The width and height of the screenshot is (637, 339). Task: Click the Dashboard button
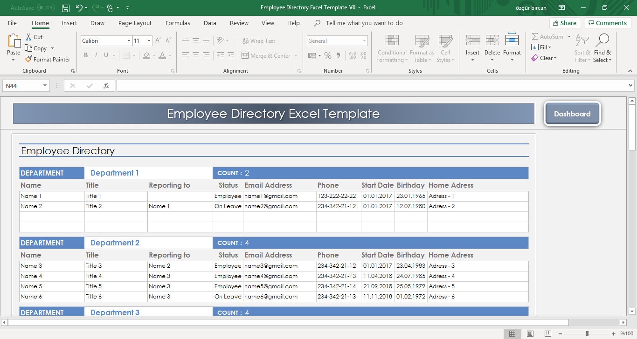point(572,113)
